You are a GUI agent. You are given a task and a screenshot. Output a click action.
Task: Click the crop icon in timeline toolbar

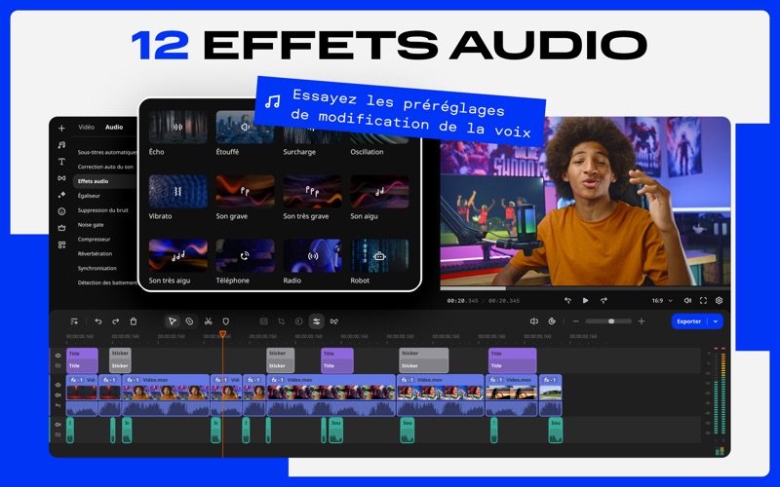coord(281,321)
